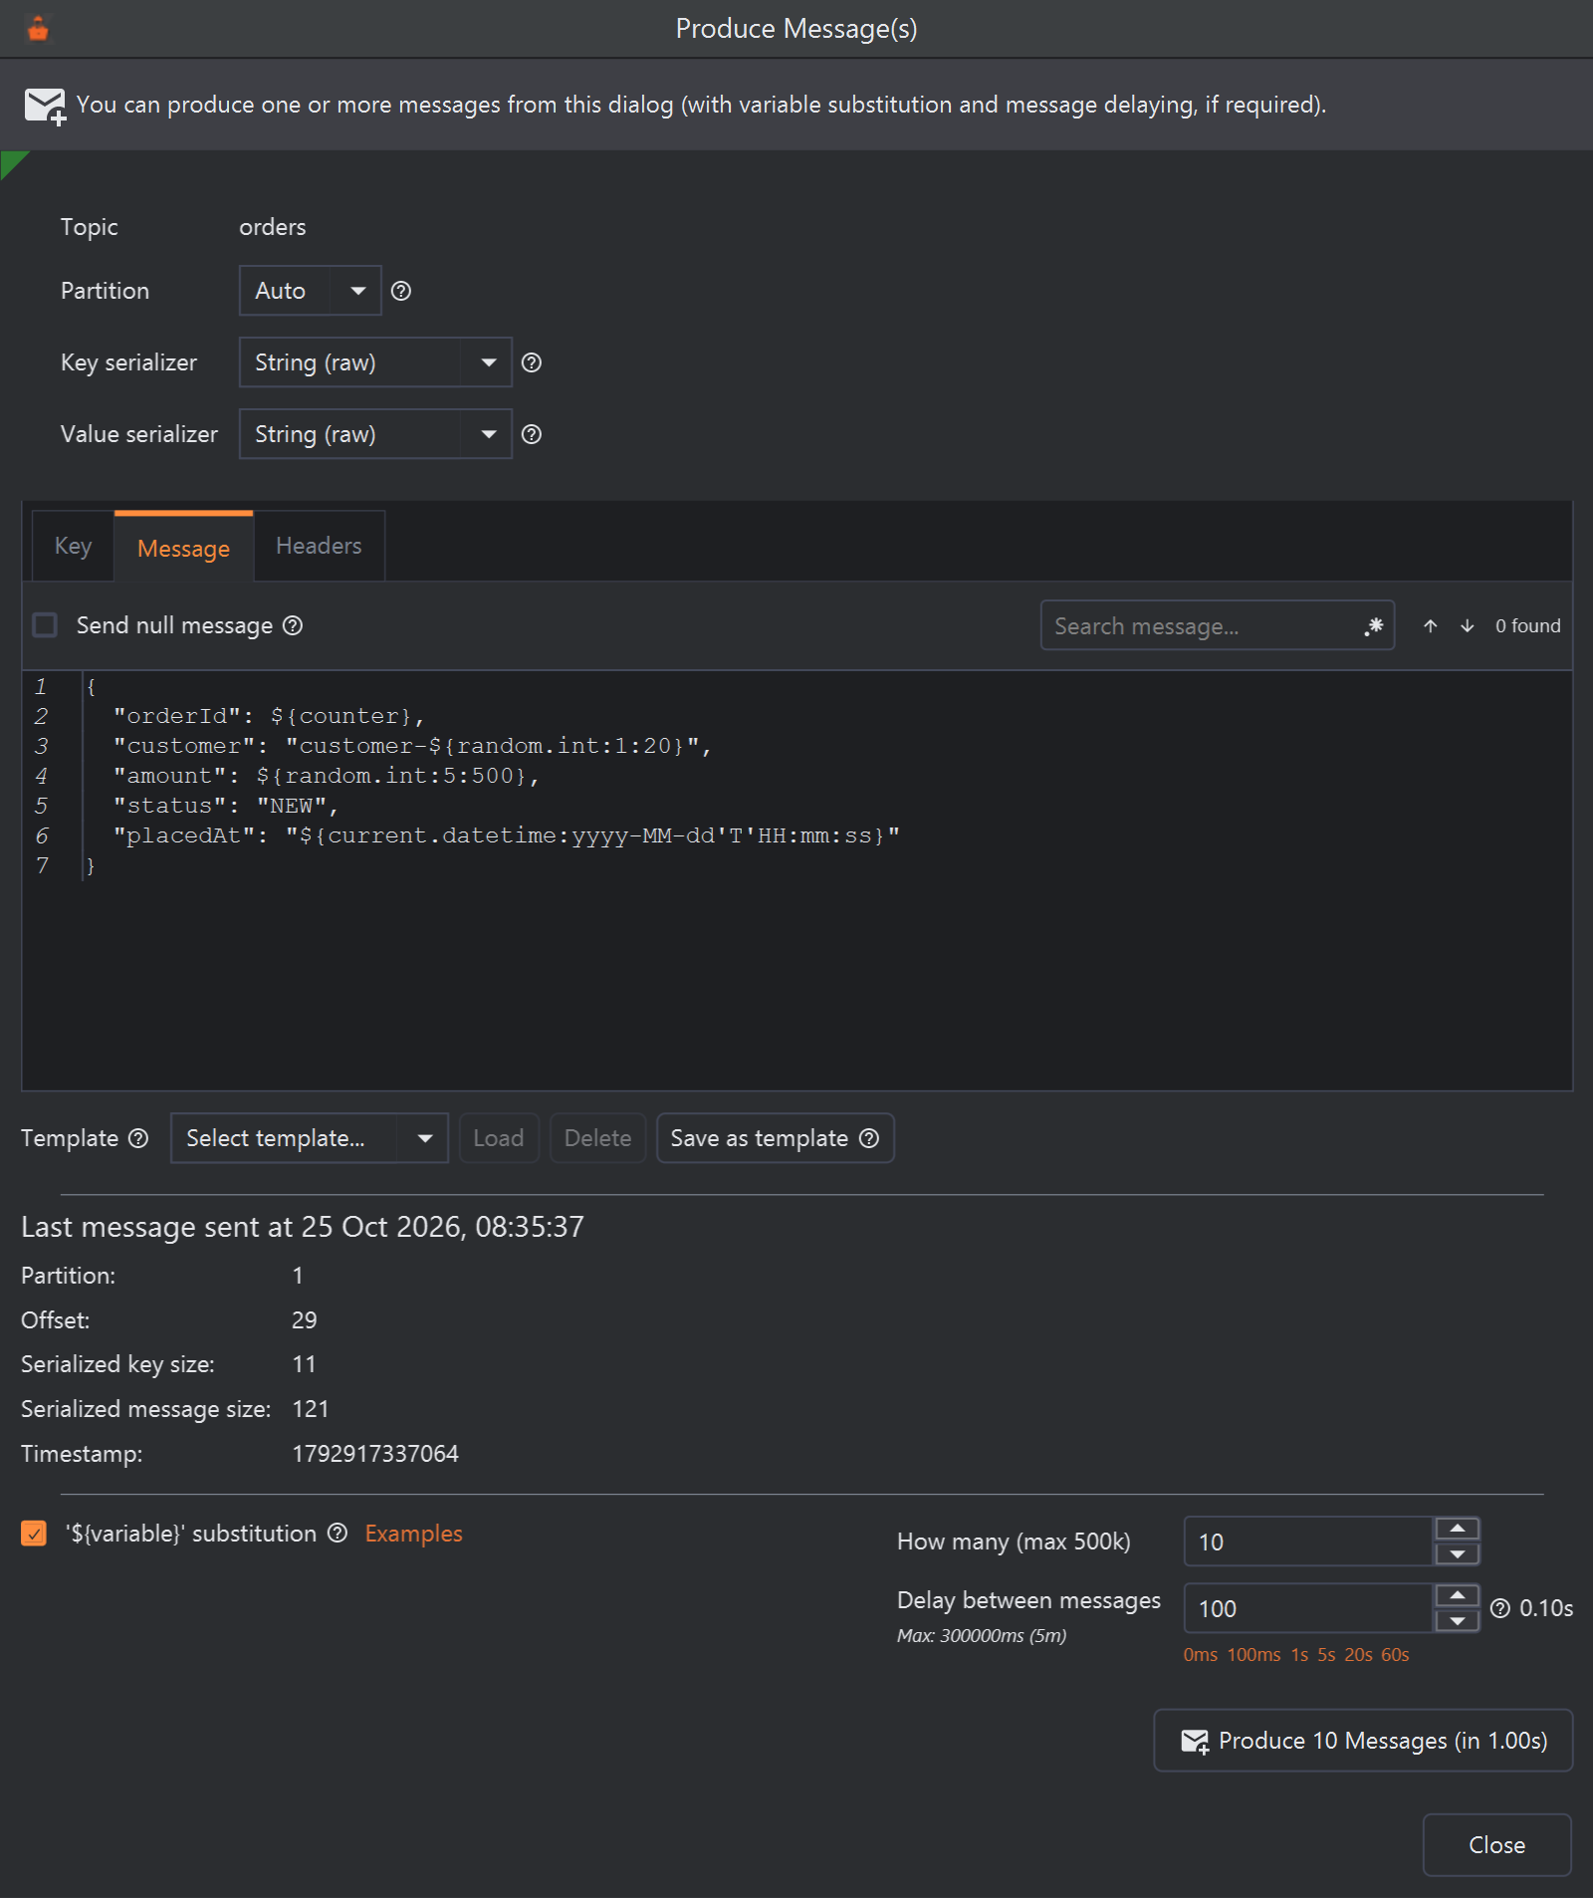
Task: Set delay preset to 60s
Action: click(1394, 1654)
